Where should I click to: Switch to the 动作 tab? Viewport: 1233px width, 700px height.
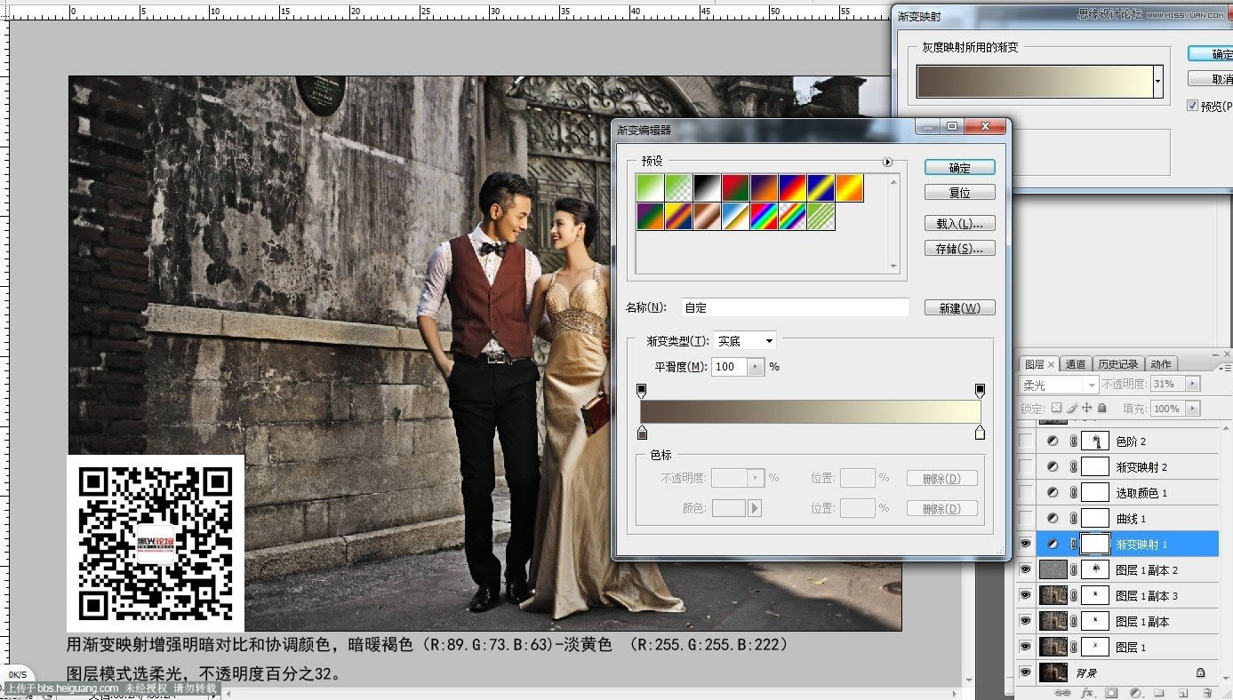[x=1161, y=364]
